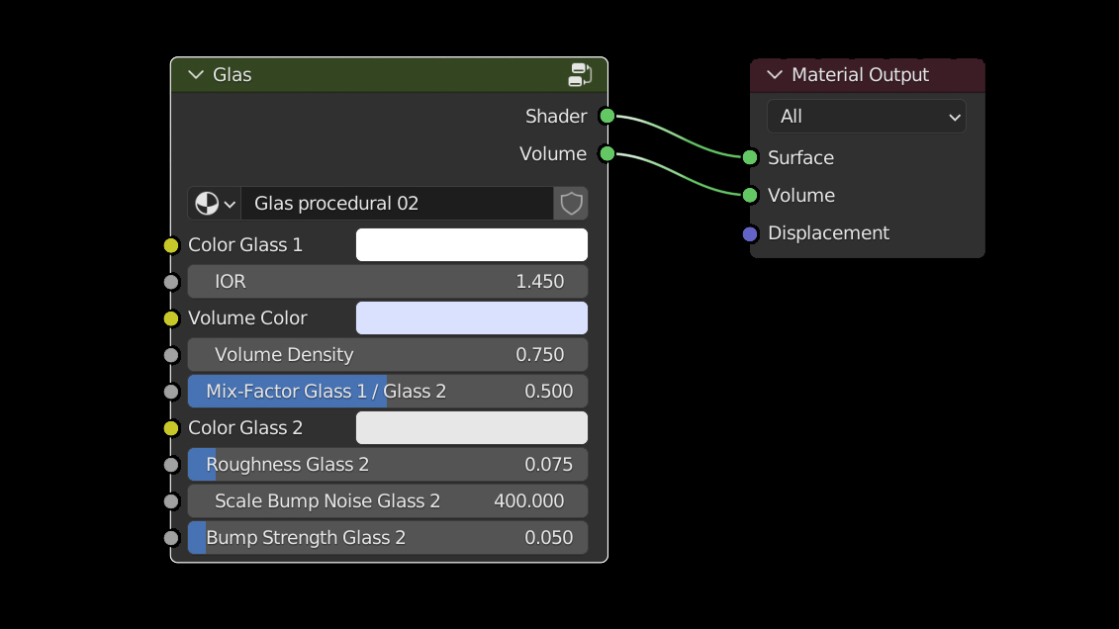Click the Volume Density field
The image size is (1119, 629).
(x=388, y=355)
